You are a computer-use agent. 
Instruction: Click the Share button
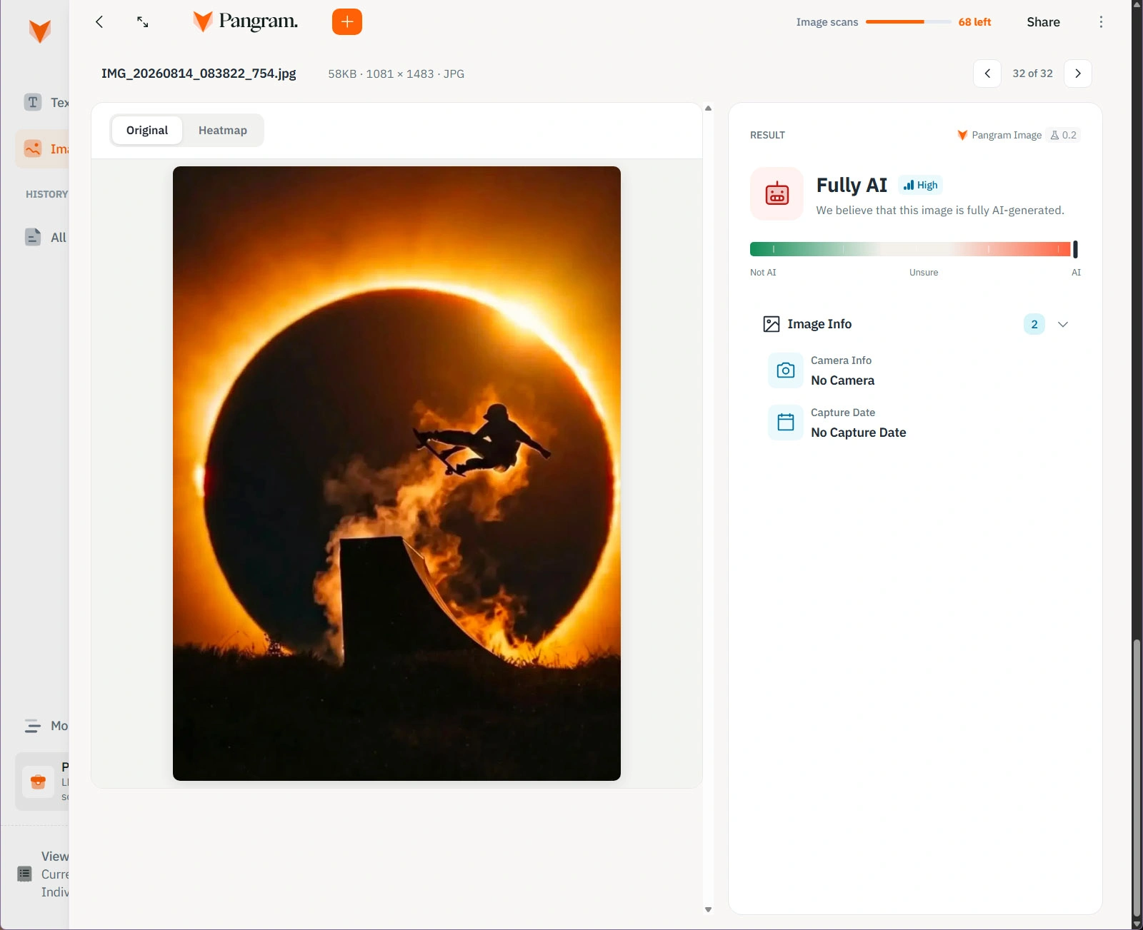pyautogui.click(x=1043, y=22)
